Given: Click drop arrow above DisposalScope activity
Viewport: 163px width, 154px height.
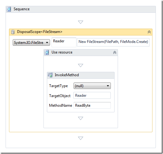Looking at the screenshot, I should coord(80,22).
